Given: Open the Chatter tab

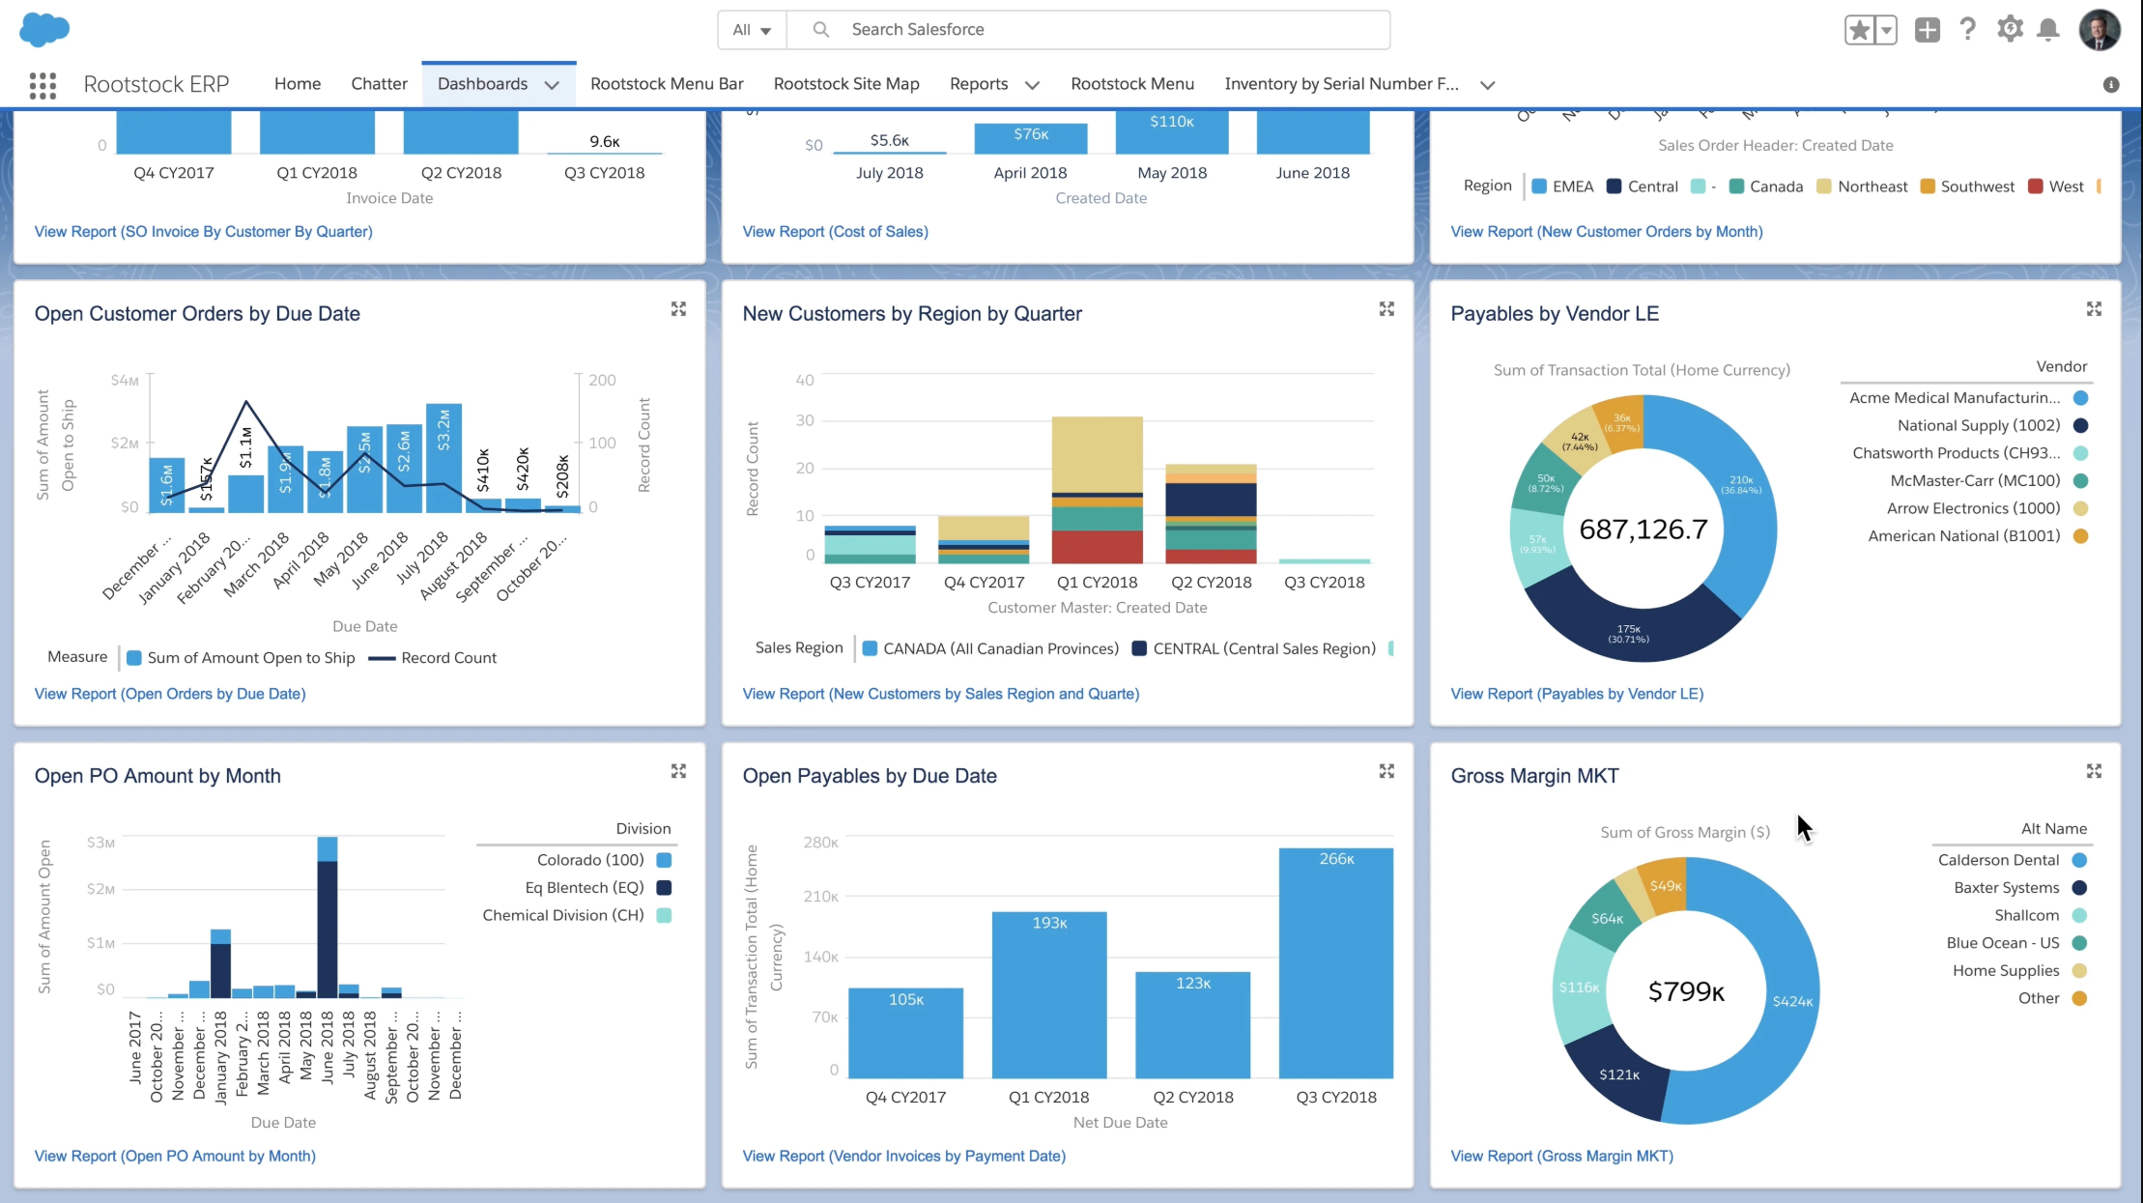Looking at the screenshot, I should coord(379,84).
